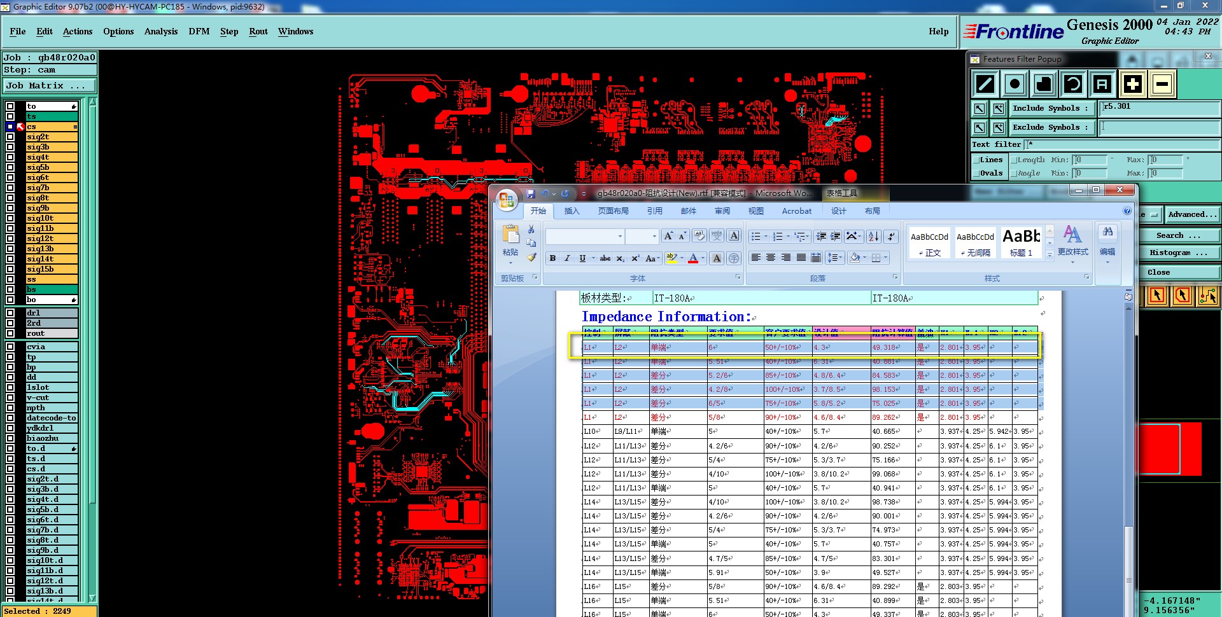Open the Analysis menu in Genesis
Image resolution: width=1222 pixels, height=617 pixels.
(x=161, y=31)
